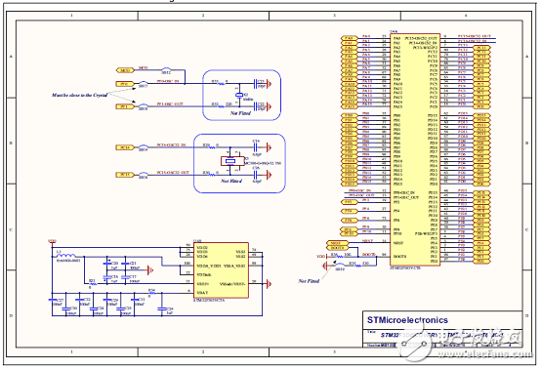This screenshot has width=541, height=370.
Task: Click the STMicroelectronics title block text
Action: point(408,320)
